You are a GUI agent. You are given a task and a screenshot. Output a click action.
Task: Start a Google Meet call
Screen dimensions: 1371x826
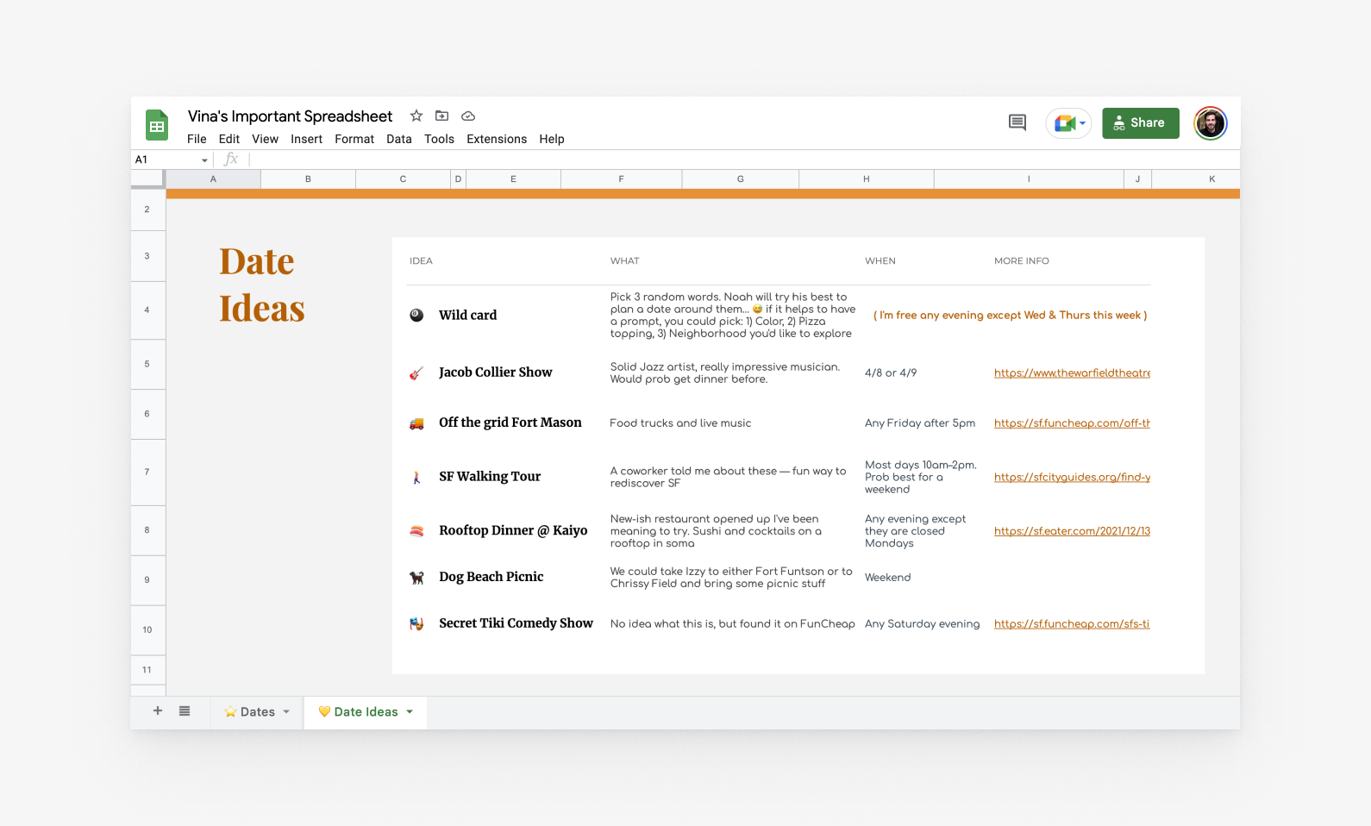(1068, 123)
